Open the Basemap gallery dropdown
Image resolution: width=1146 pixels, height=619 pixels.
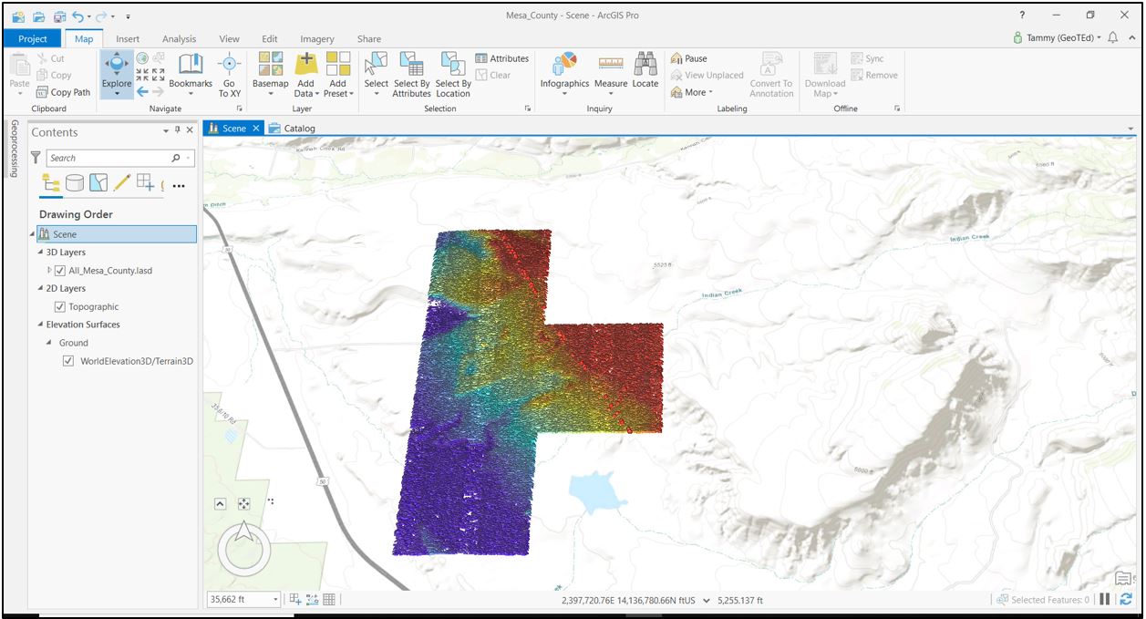click(270, 73)
